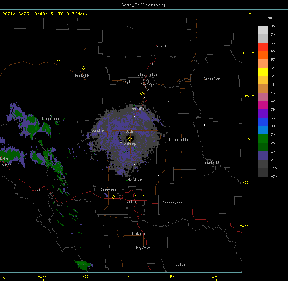Pick the bright green 20-30 dBZ swatch
The height and width of the screenshot is (281, 288).
[263, 139]
